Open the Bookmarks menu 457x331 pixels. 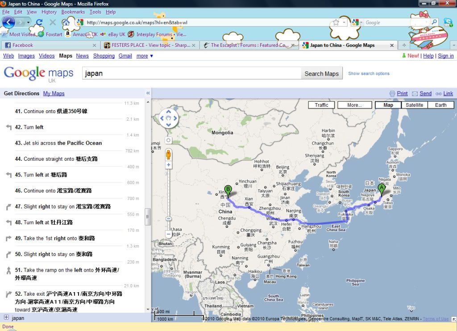73,12
